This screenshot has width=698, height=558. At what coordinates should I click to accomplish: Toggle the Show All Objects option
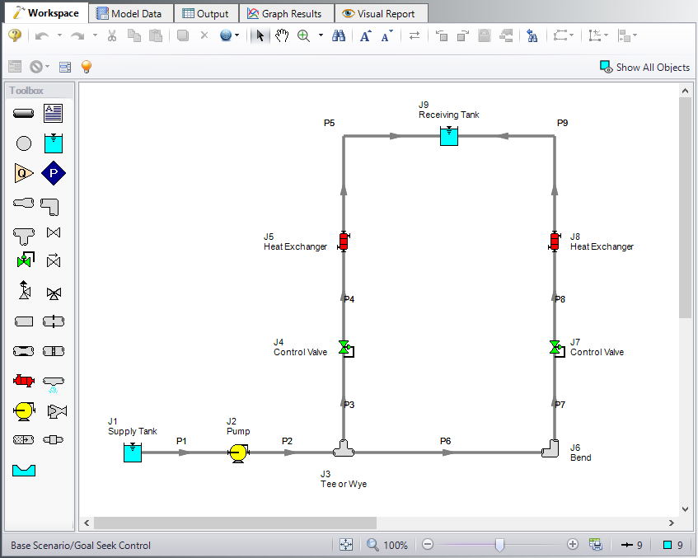[x=645, y=67]
